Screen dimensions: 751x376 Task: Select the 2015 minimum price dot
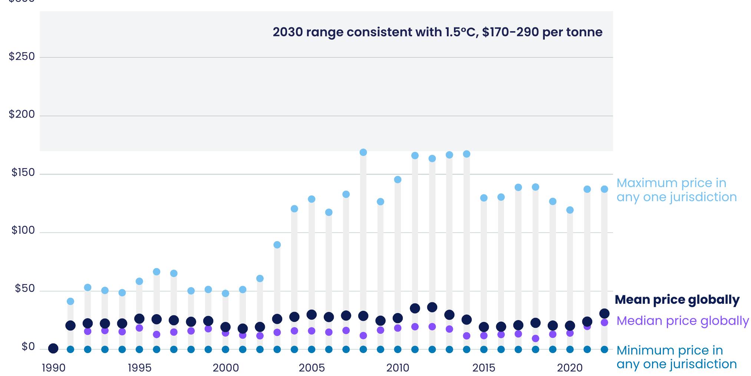(484, 349)
